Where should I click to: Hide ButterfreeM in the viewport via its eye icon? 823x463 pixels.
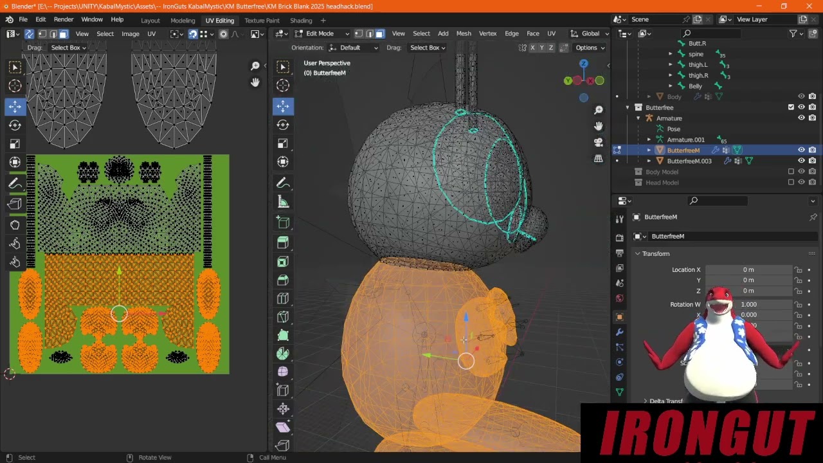click(801, 150)
